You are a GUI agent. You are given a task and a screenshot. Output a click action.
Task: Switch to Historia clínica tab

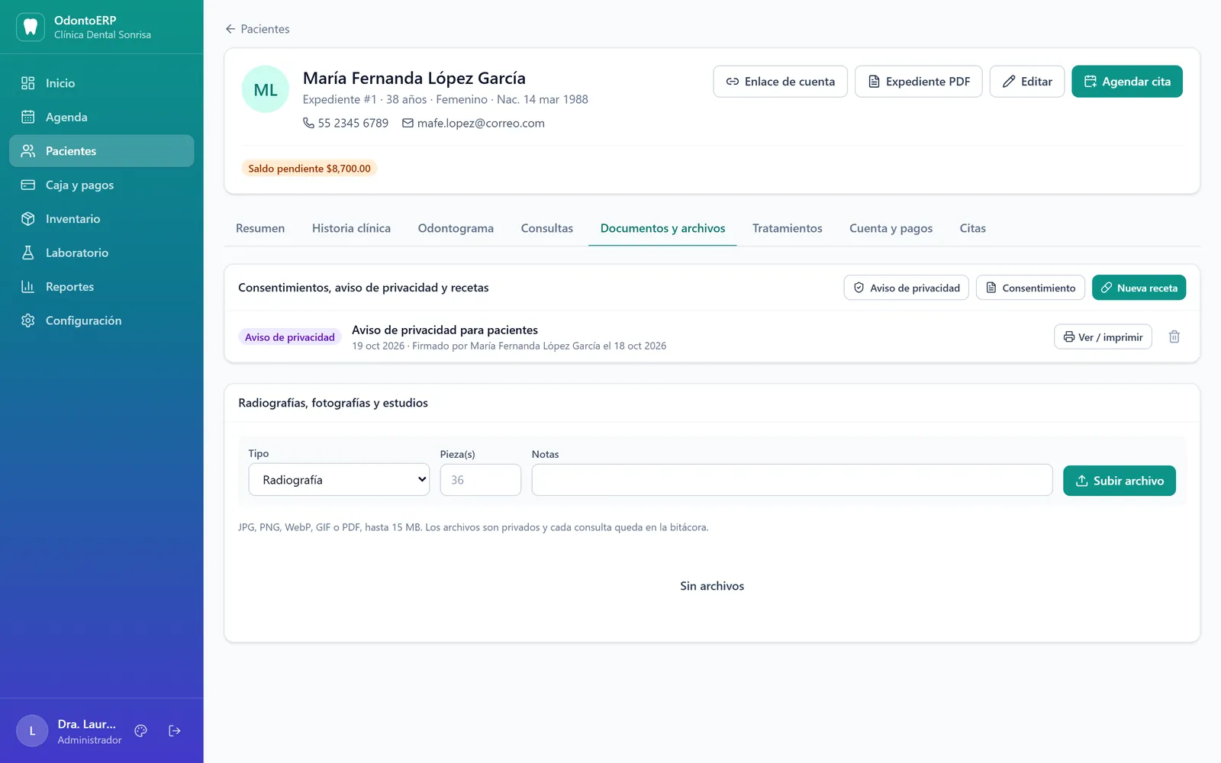click(x=351, y=228)
